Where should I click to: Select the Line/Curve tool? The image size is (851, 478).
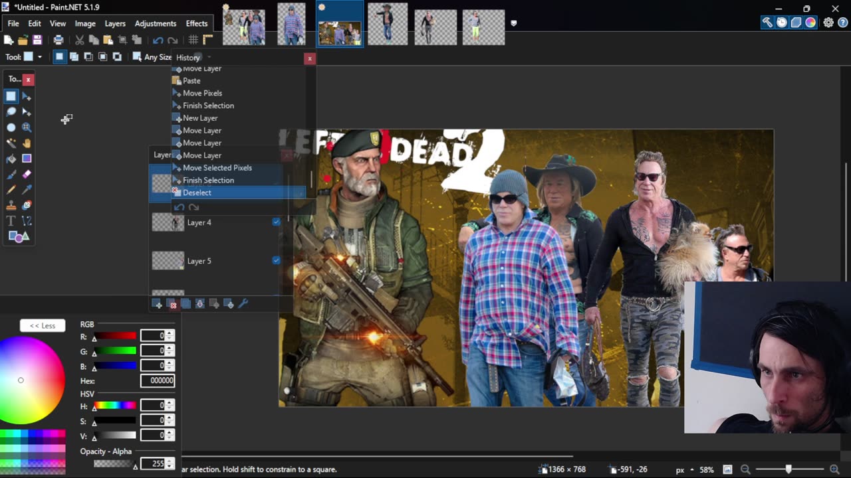27,221
